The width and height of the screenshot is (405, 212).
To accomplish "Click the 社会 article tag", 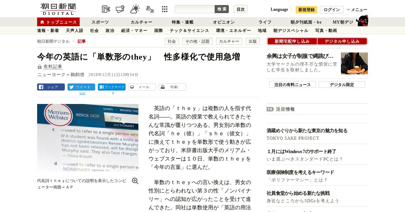I will click(x=172, y=41).
